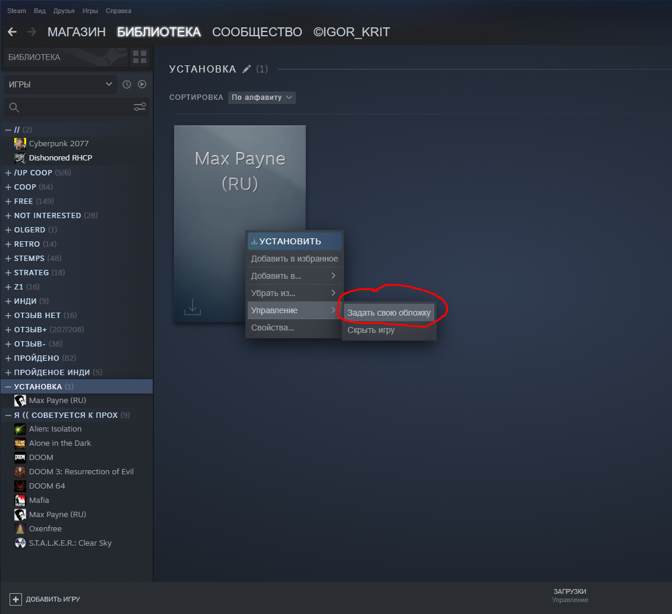Click download icon on Max Payne cover
The image size is (672, 614).
tap(193, 307)
